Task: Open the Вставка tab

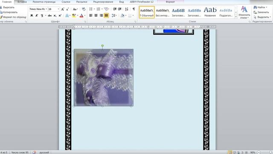Action: [x=22, y=2]
